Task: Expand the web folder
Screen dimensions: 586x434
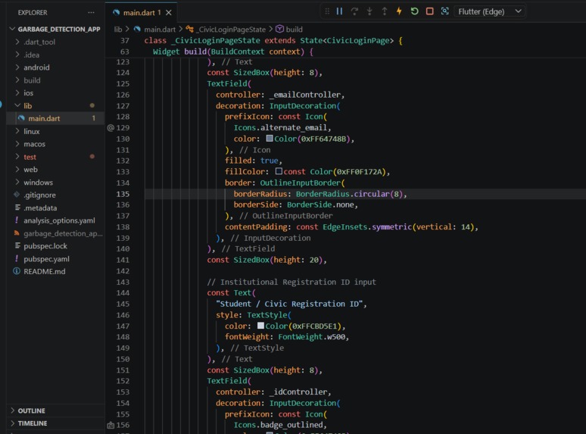Action: point(55,170)
